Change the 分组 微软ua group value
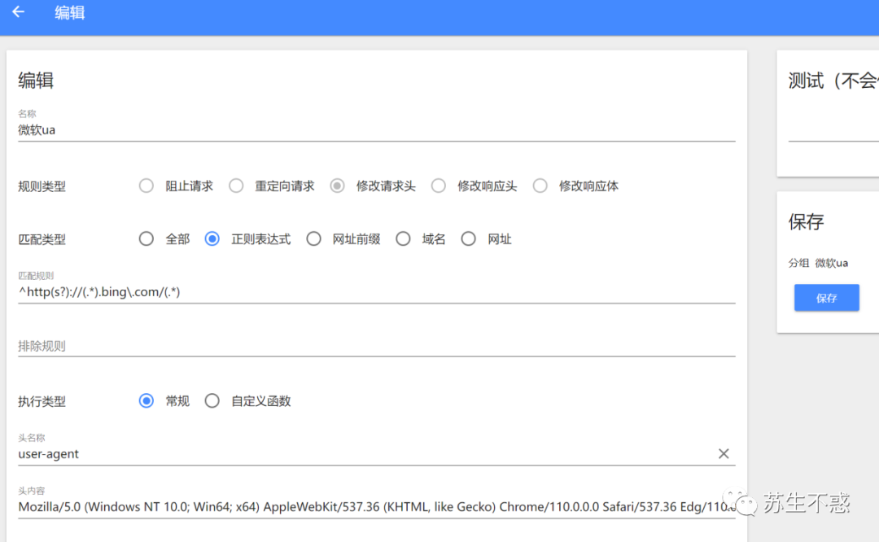The width and height of the screenshot is (879, 542). pos(831,263)
